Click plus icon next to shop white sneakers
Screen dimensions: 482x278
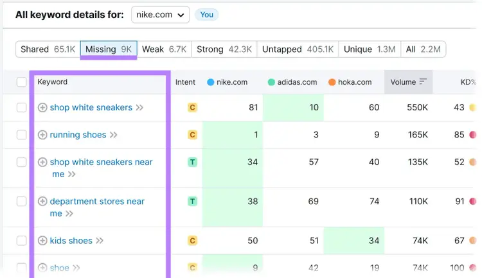click(x=42, y=107)
